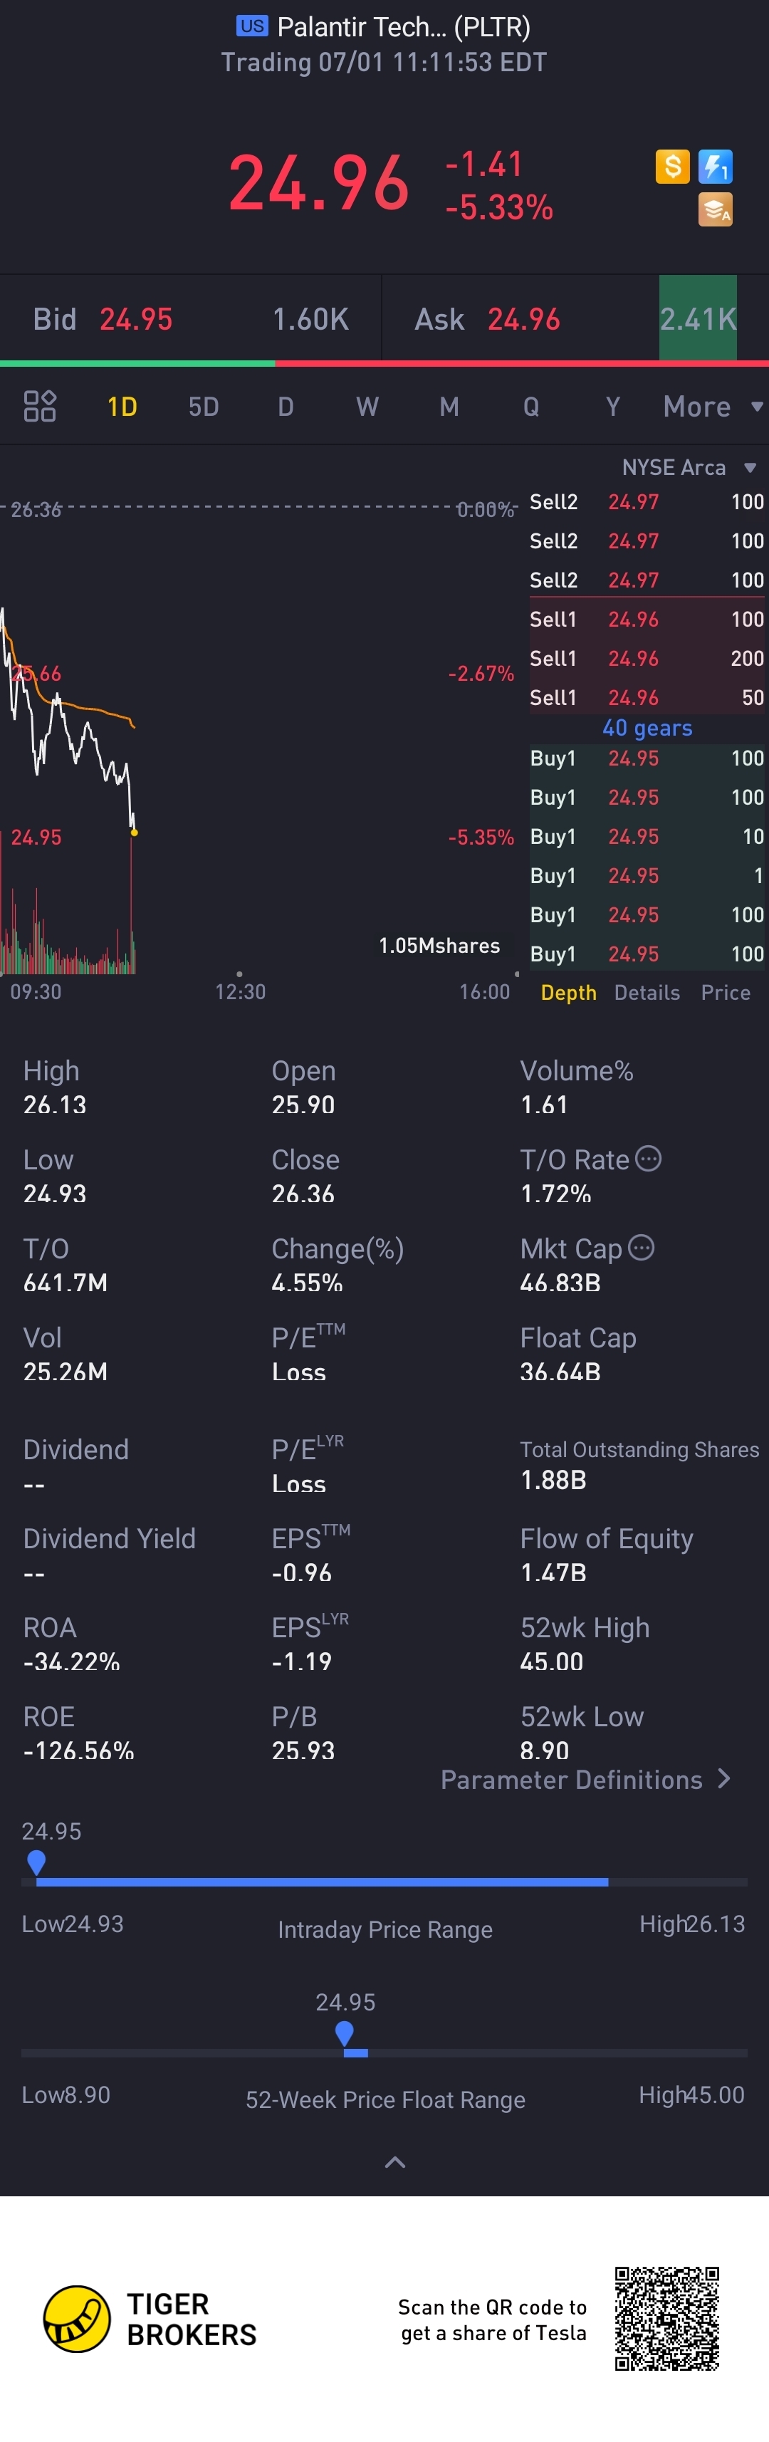Tap the yellow dollar sign icon
This screenshot has width=769, height=2442.
click(x=672, y=167)
